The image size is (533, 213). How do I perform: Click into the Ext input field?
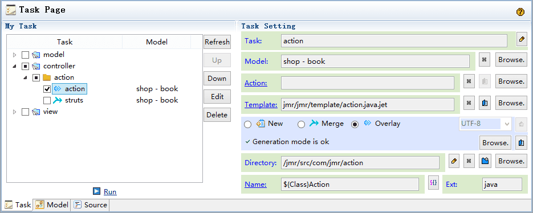(x=502, y=185)
